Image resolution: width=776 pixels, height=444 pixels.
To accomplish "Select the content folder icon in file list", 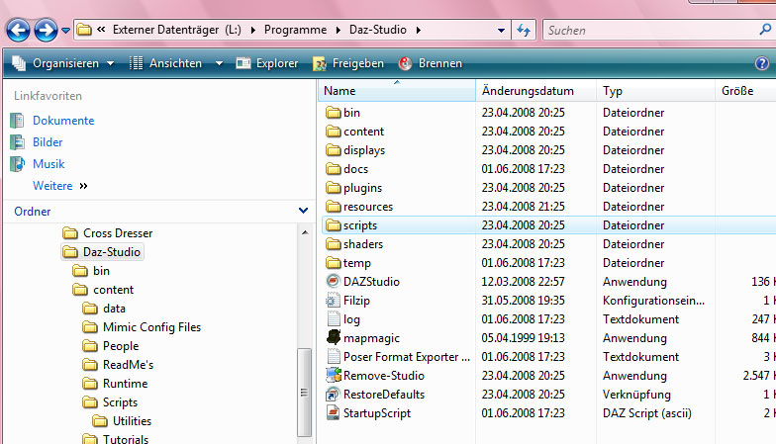I will click(x=334, y=131).
